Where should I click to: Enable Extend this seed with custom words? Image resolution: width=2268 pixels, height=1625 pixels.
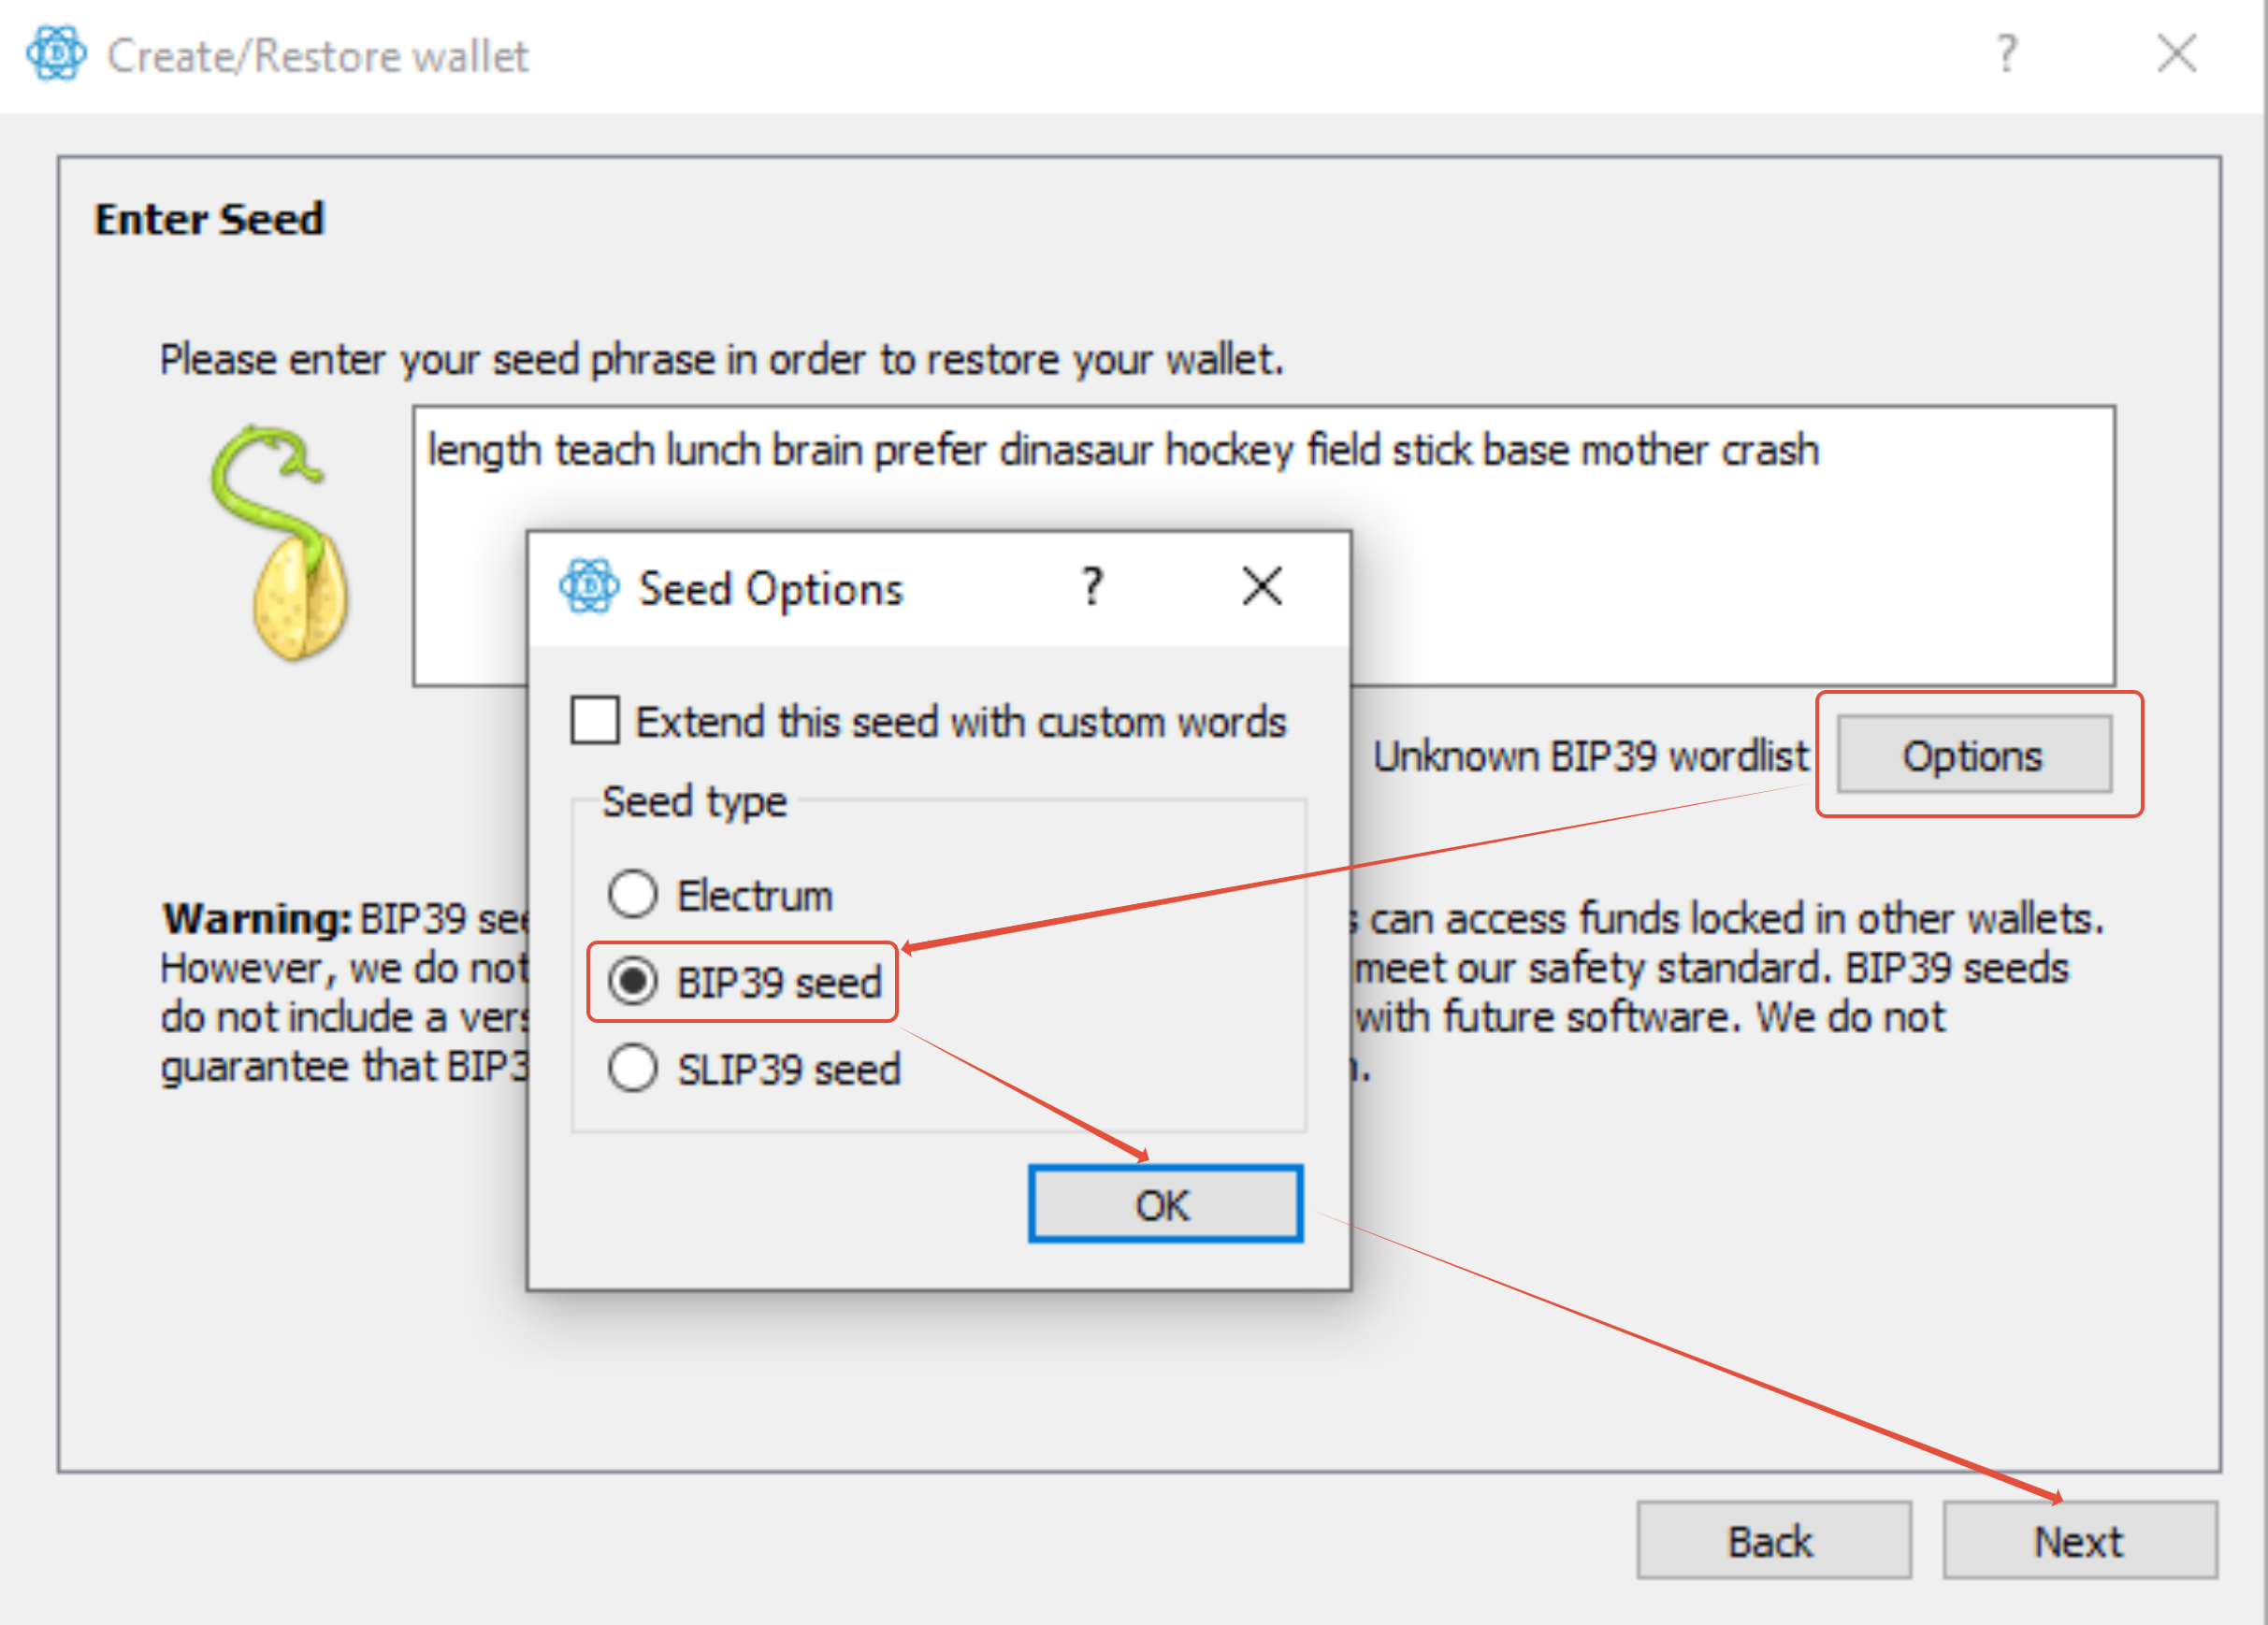tap(596, 721)
